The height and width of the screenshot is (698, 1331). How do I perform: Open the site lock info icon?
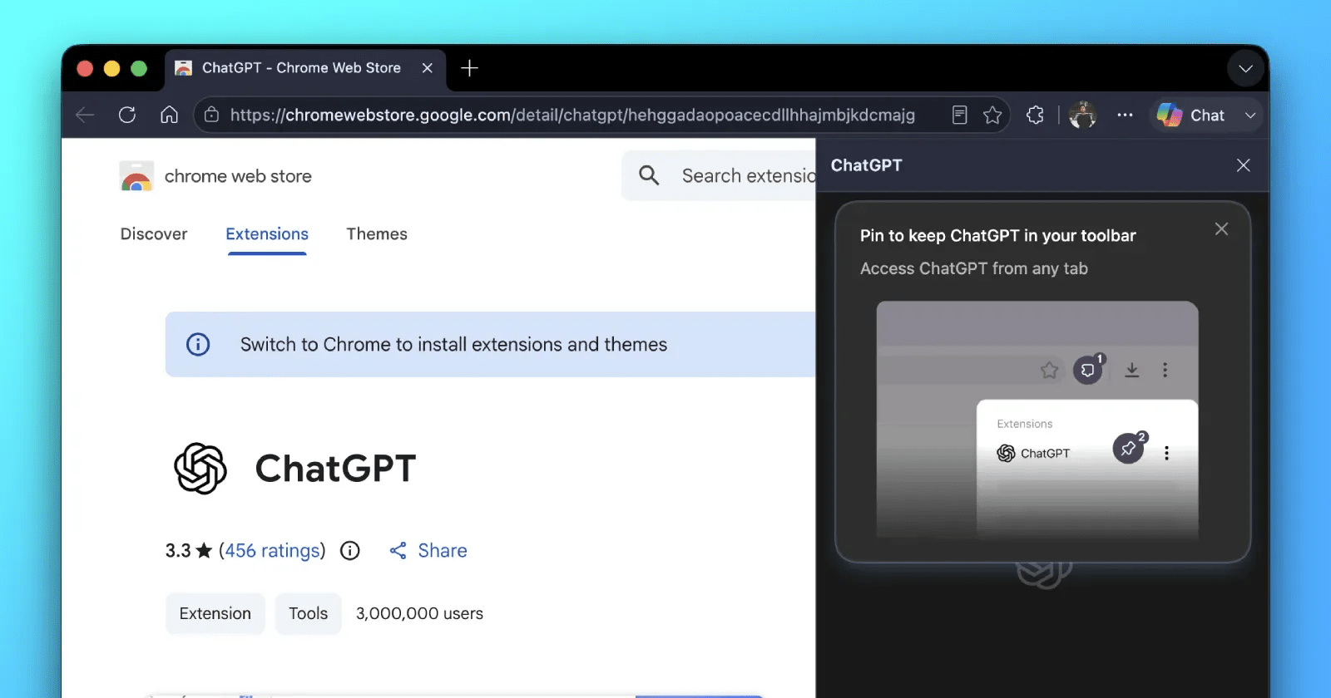coord(212,115)
